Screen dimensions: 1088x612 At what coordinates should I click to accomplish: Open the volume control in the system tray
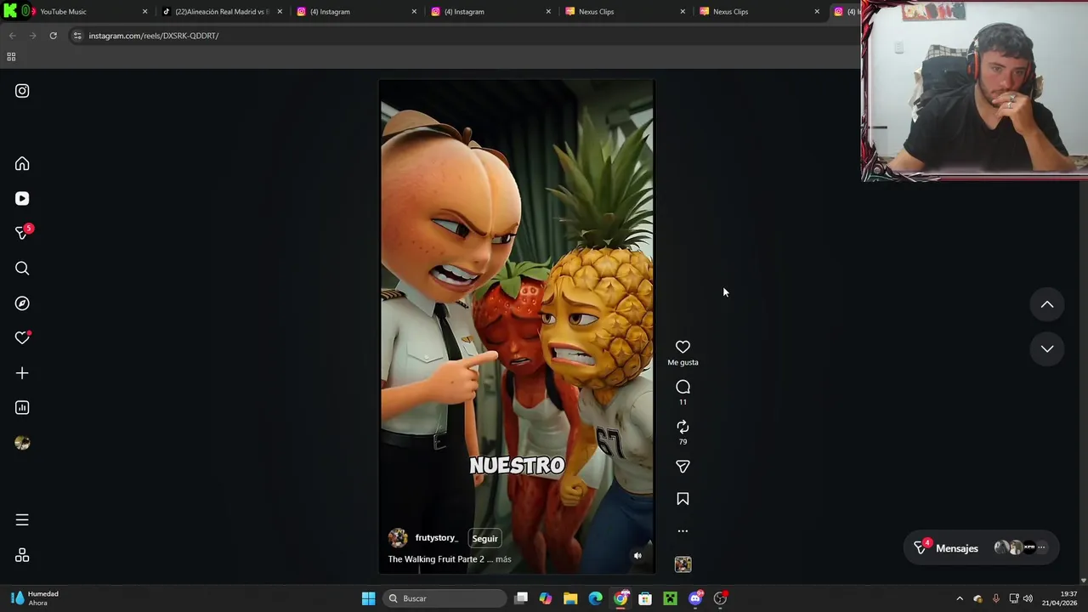[1028, 598]
